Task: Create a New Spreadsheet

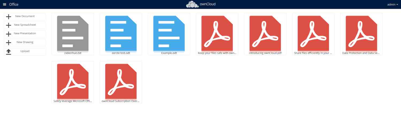Action: pyautogui.click(x=25, y=25)
